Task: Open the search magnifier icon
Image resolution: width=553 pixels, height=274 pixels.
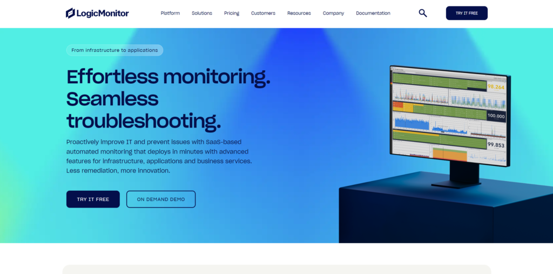Action: click(423, 13)
